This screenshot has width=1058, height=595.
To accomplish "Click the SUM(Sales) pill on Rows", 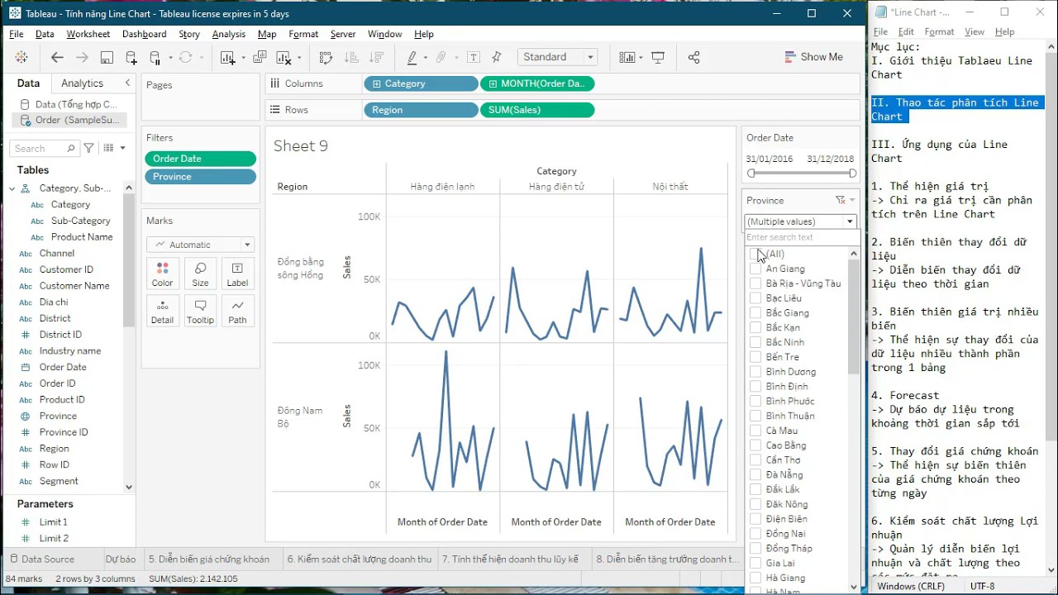I will 536,110.
